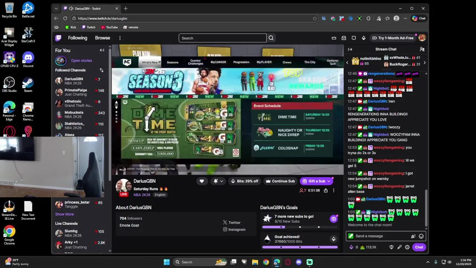This screenshot has height=268, width=476.
Task: Open emote picker smiley icon
Action: tap(421, 236)
